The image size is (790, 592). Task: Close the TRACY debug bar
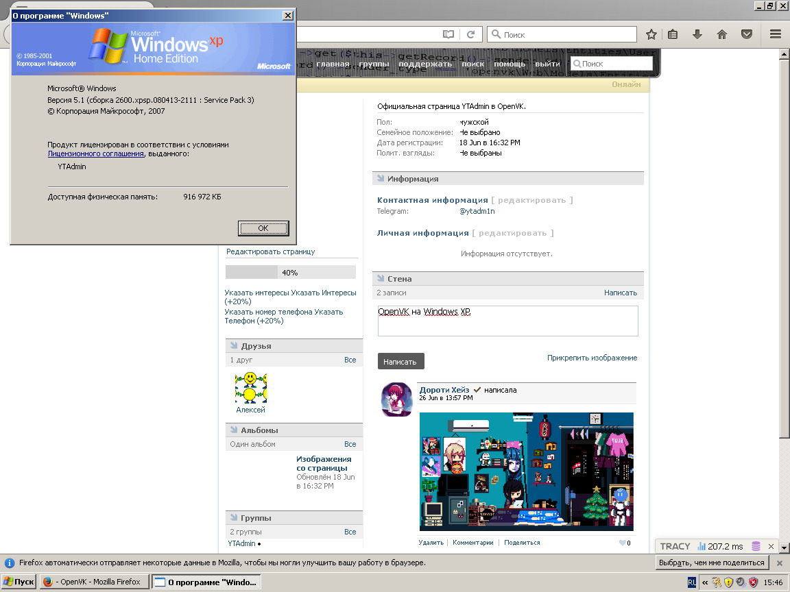pos(771,546)
